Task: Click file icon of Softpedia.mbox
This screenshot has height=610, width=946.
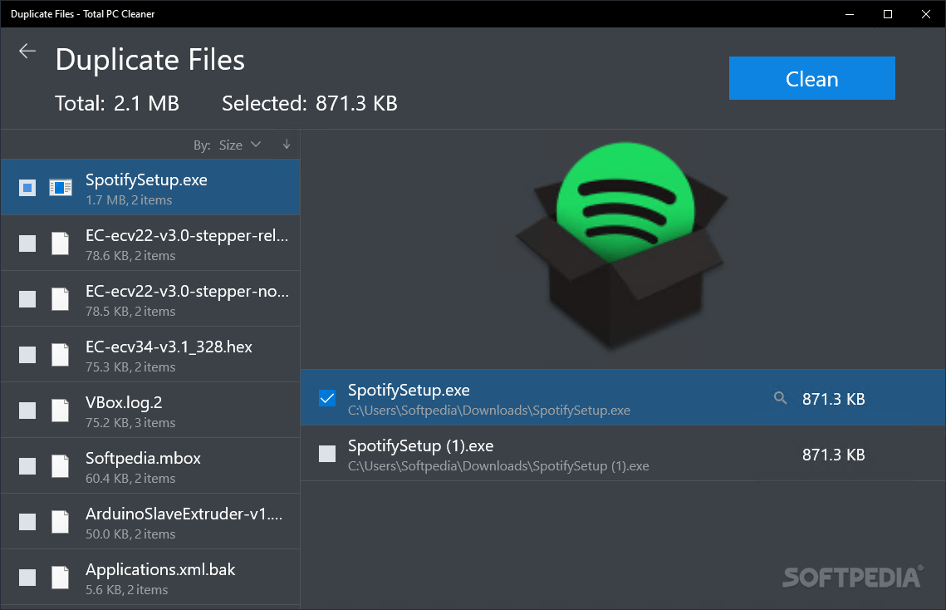Action: coord(61,465)
